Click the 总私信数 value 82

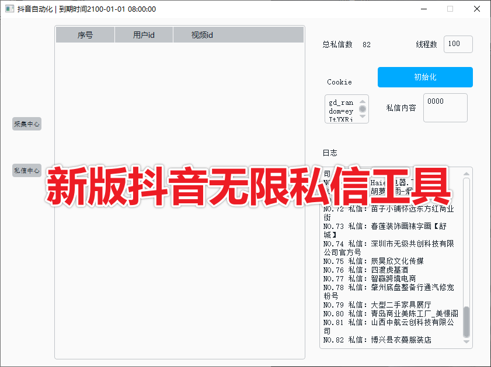point(367,45)
